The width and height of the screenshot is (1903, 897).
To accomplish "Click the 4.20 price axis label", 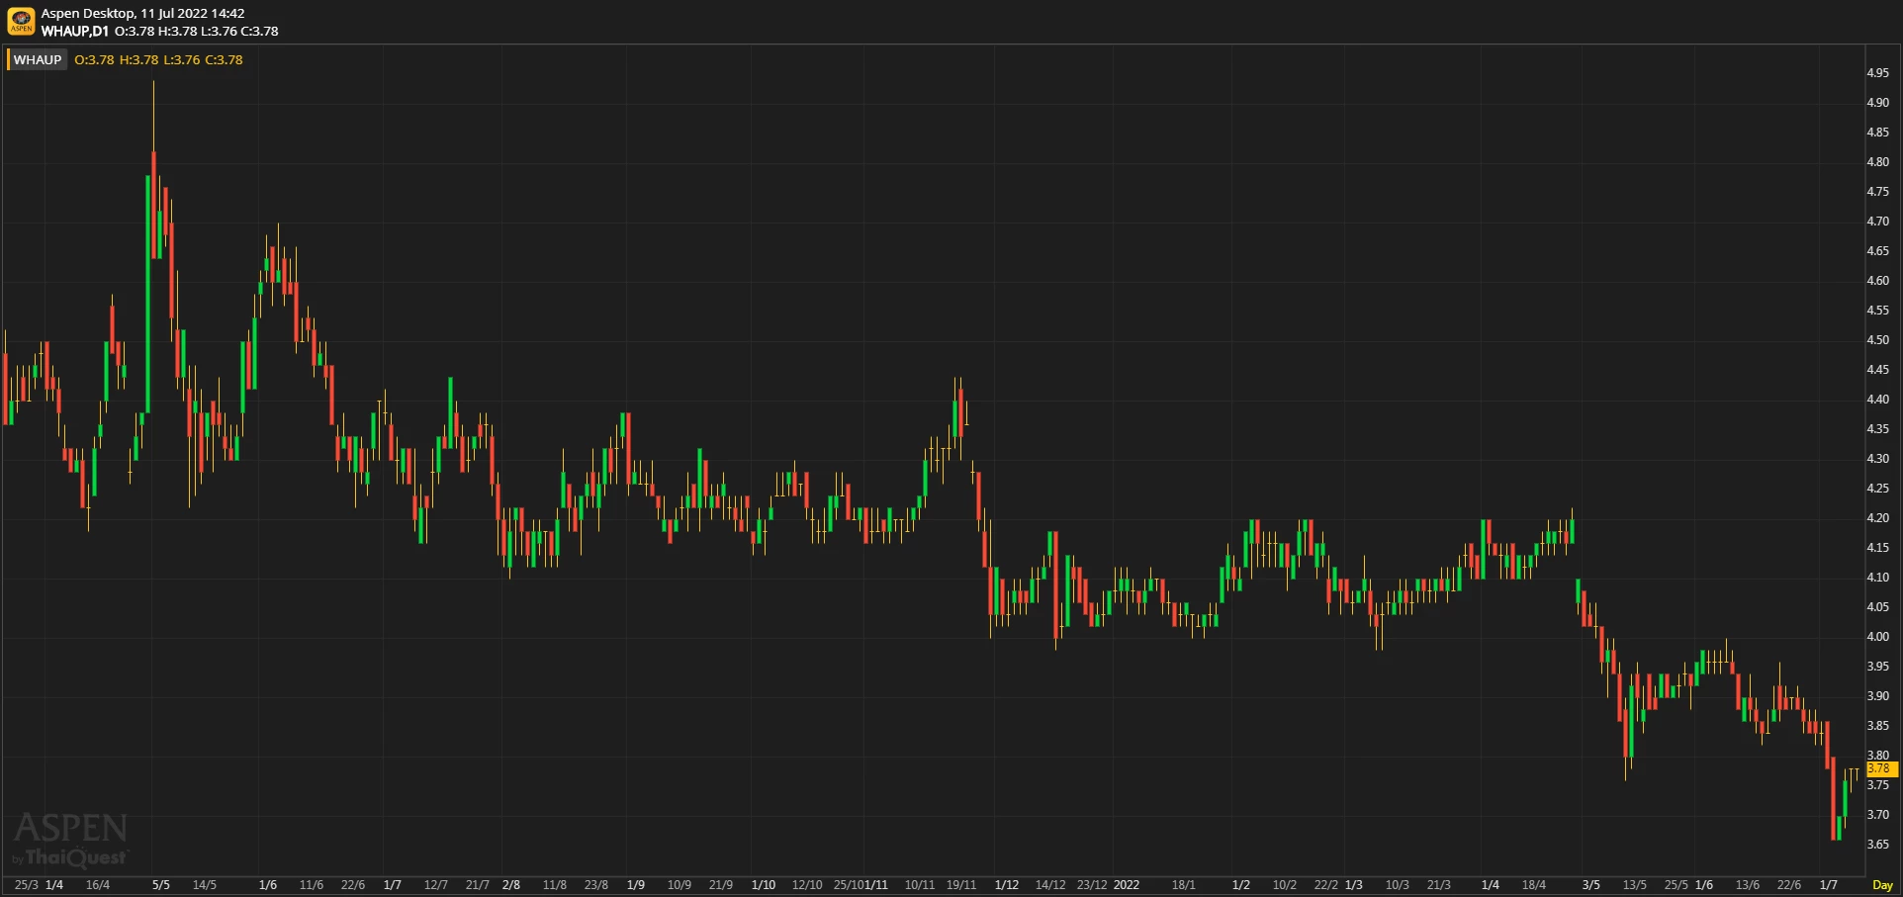I will tap(1877, 518).
